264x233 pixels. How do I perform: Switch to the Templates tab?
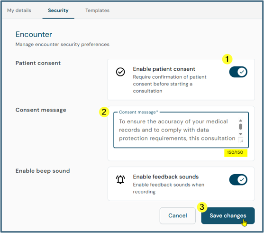click(97, 10)
